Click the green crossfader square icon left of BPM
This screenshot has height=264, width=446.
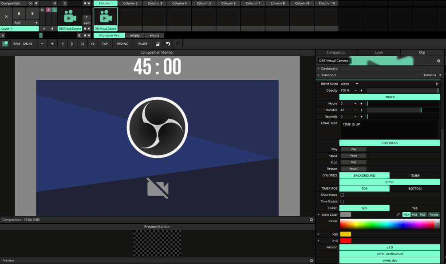click(5, 44)
